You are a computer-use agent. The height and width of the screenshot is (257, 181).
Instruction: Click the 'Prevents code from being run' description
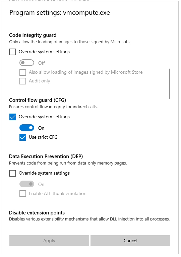(68, 163)
